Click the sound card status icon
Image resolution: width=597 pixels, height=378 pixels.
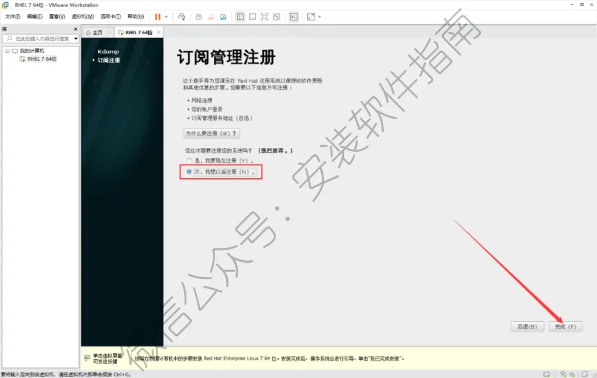572,375
